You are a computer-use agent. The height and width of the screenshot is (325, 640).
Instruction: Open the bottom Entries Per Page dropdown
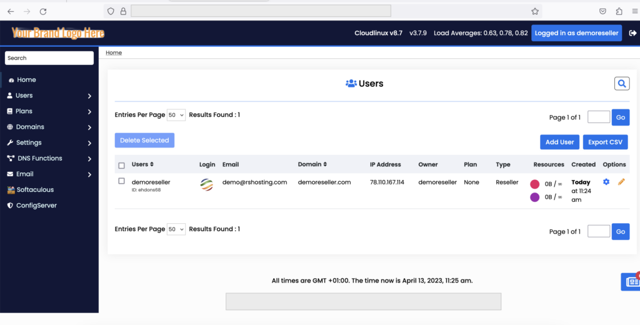(177, 229)
